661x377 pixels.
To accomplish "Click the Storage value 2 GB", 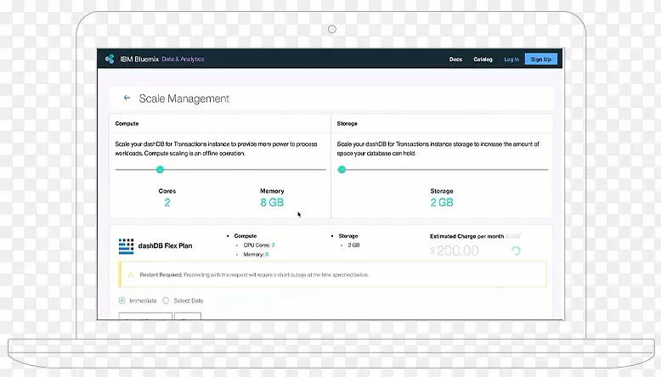I will click(441, 203).
